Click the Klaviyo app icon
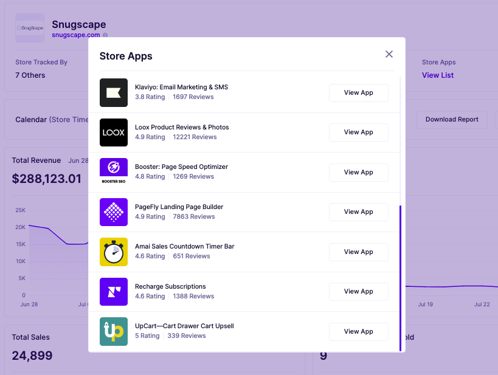498x375 pixels. (x=112, y=92)
